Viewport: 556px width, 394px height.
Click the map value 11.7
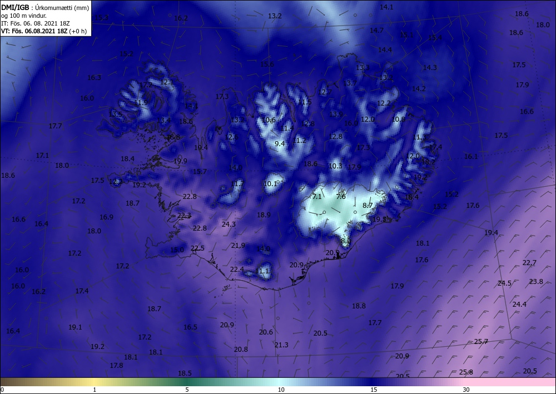(x=237, y=183)
